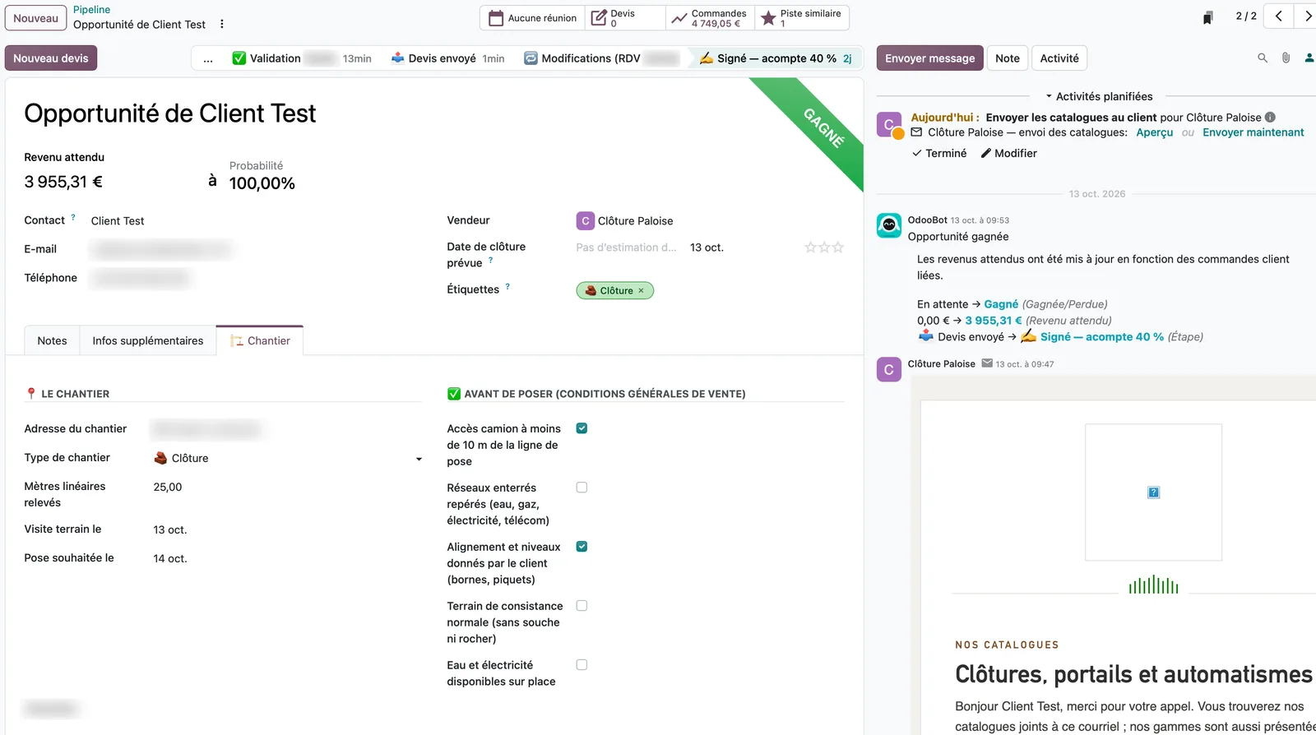This screenshot has width=1316, height=735.
Task: Click the Clôture Paloise avatar on planned activity
Action: click(x=889, y=125)
